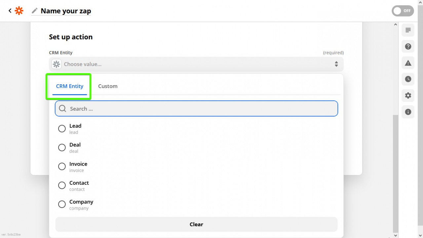Screen dimensions: 423x238
Task: Open the Zapier logo home link
Action: tap(19, 11)
